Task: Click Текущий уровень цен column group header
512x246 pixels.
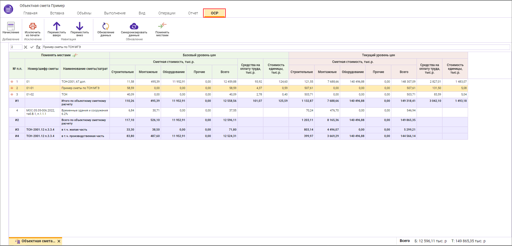Action: [378, 55]
